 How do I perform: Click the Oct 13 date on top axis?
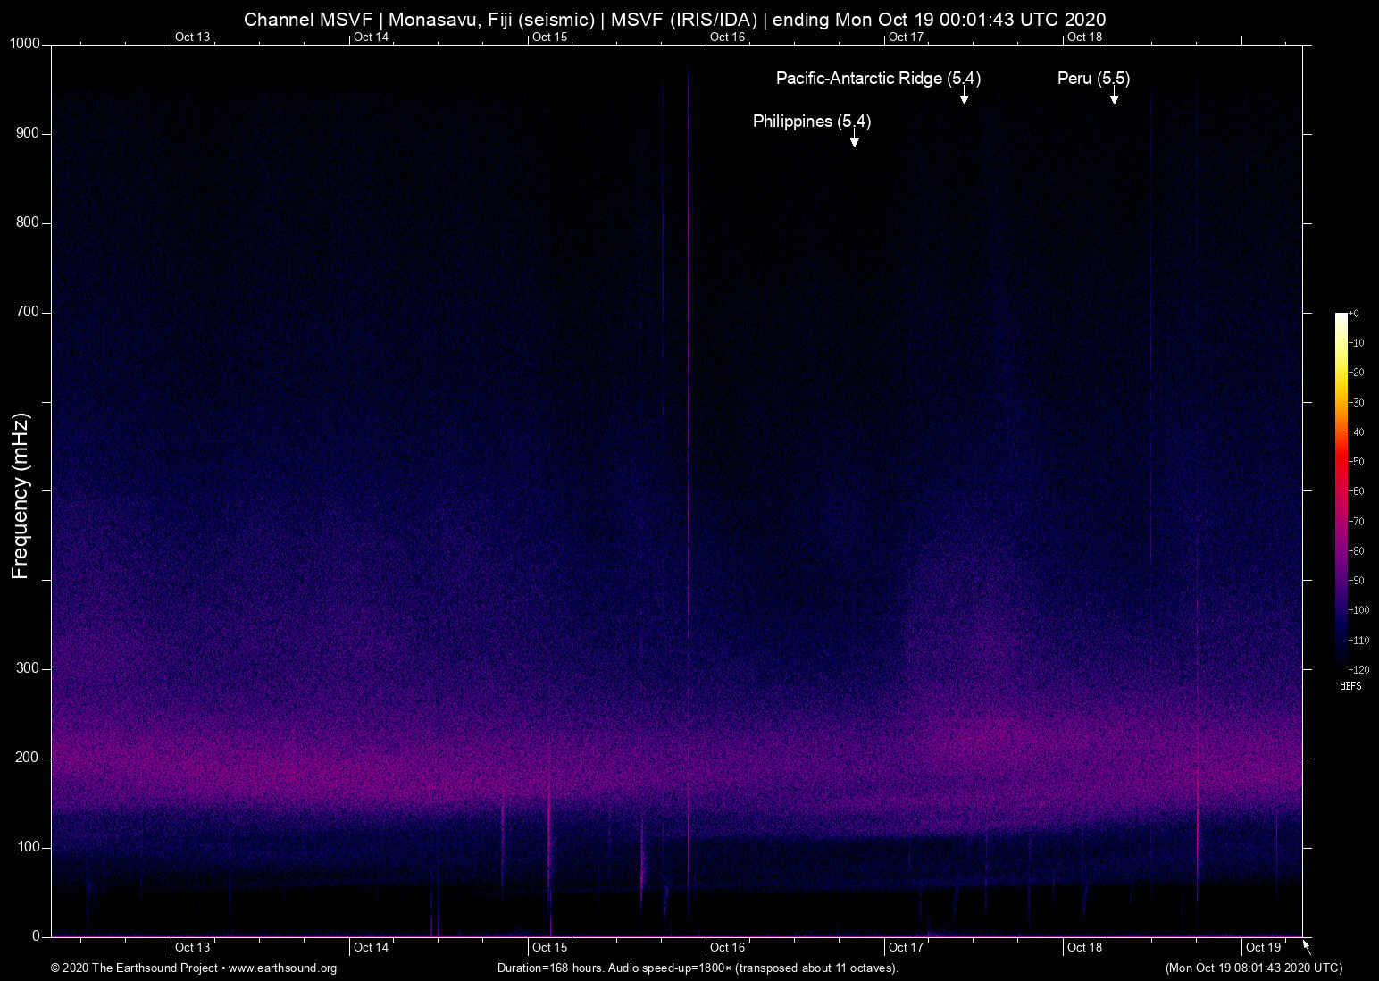(192, 37)
